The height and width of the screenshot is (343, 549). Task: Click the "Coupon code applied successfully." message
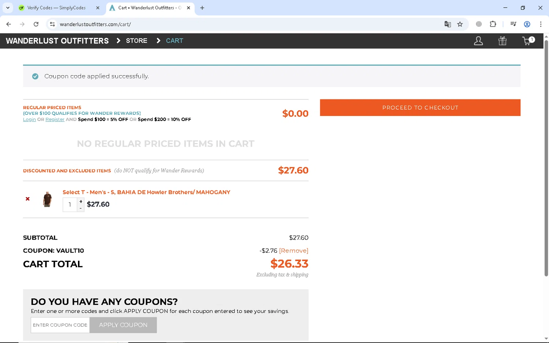[x=97, y=76]
